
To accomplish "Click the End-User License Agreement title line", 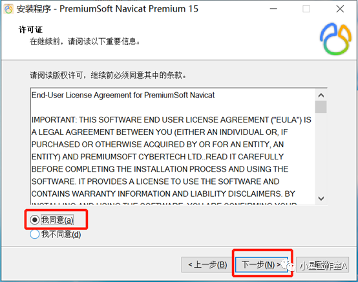I will click(x=123, y=95).
